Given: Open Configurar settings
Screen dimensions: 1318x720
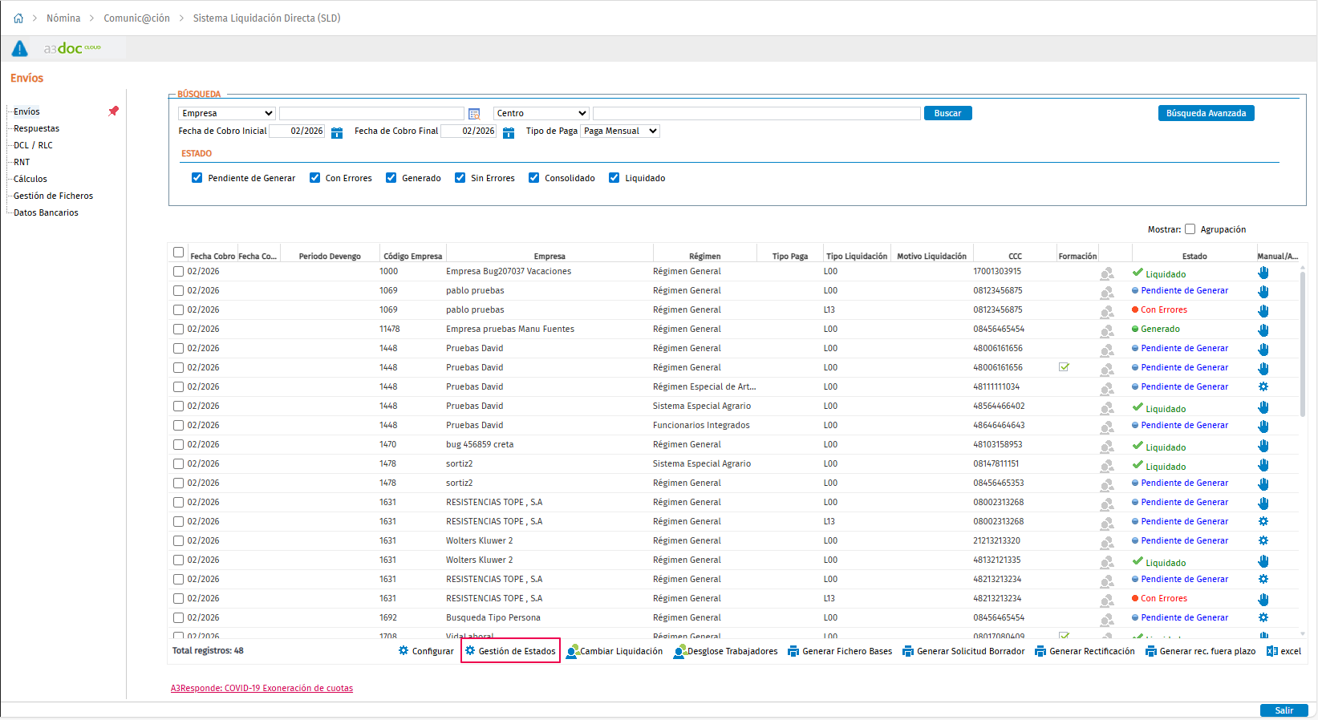Looking at the screenshot, I should click(x=426, y=651).
